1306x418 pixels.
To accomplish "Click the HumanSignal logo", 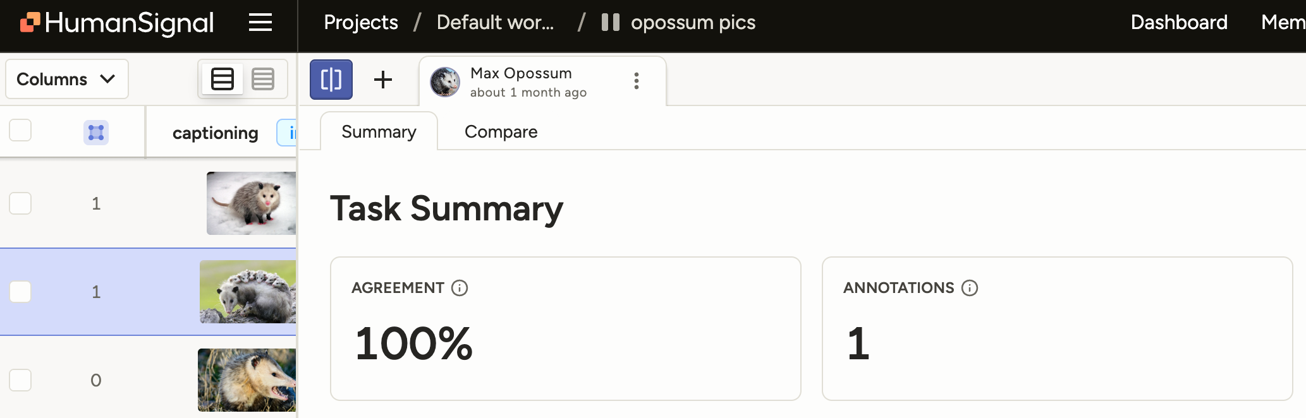I will (118, 23).
